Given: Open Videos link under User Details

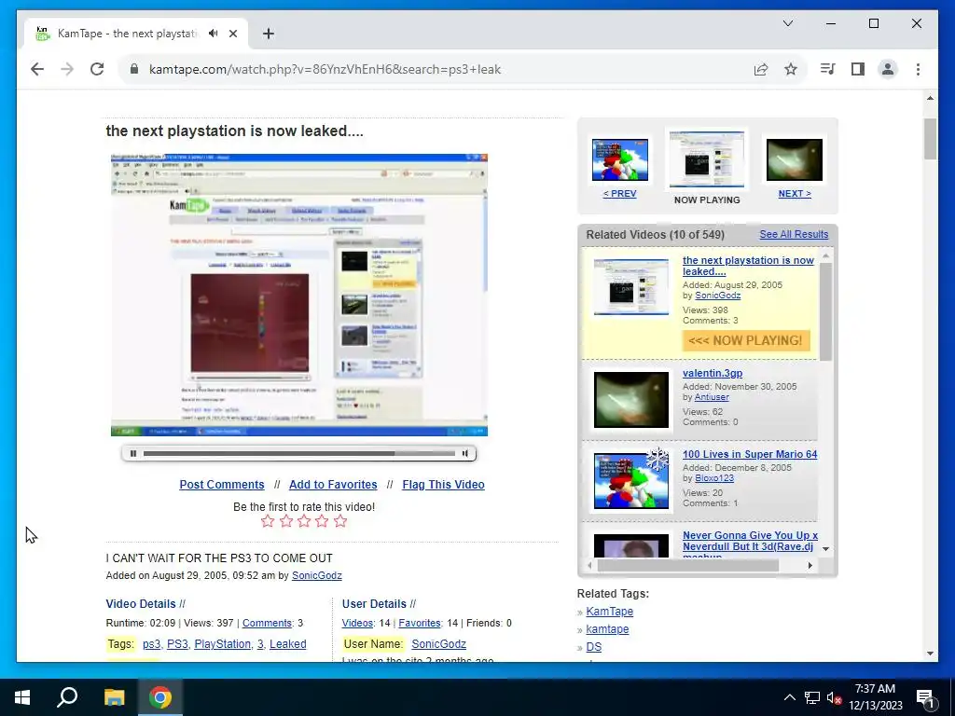Looking at the screenshot, I should 357,623.
